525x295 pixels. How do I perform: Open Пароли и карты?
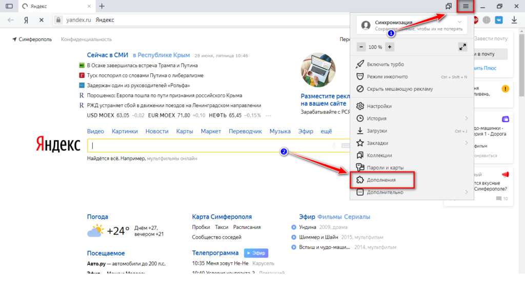412,167
